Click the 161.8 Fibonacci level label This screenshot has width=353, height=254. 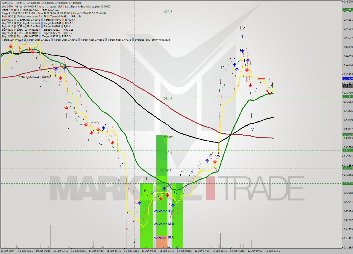tap(168, 152)
